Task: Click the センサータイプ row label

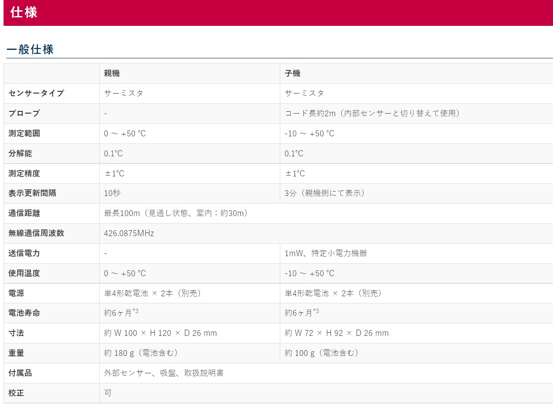Action: tap(36, 94)
